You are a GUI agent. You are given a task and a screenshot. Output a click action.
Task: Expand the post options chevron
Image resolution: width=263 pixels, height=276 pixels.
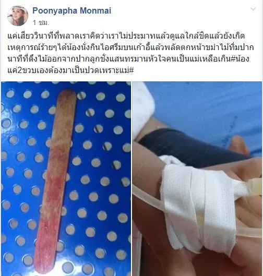(253, 9)
